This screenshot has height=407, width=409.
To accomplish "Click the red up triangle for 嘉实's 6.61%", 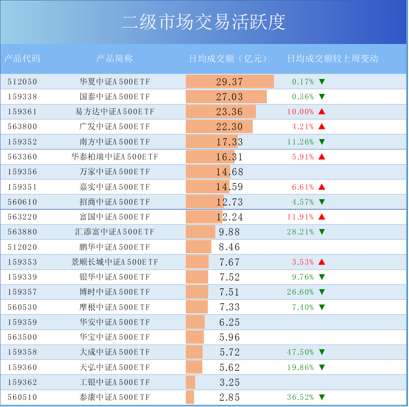I will coord(321,187).
